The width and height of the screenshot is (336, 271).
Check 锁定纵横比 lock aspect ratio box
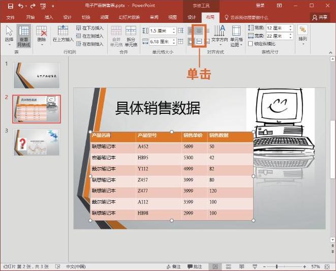coord(250,44)
